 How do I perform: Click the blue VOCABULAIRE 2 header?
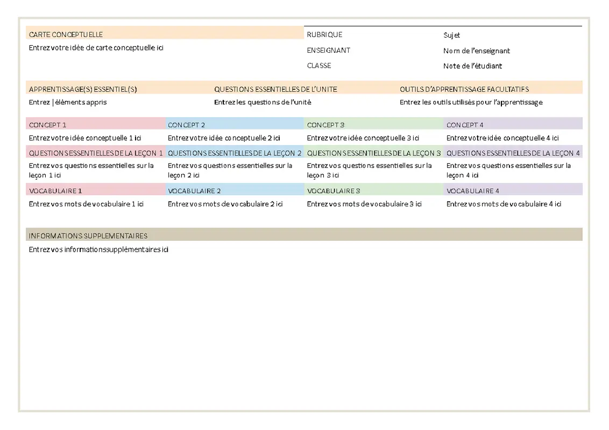[193, 190]
